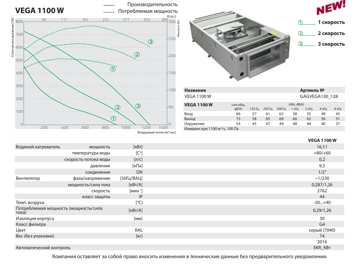Viewport: 354px width, 264px height.
Task: Click the red "NEW!" badge
Action: tap(331, 8)
